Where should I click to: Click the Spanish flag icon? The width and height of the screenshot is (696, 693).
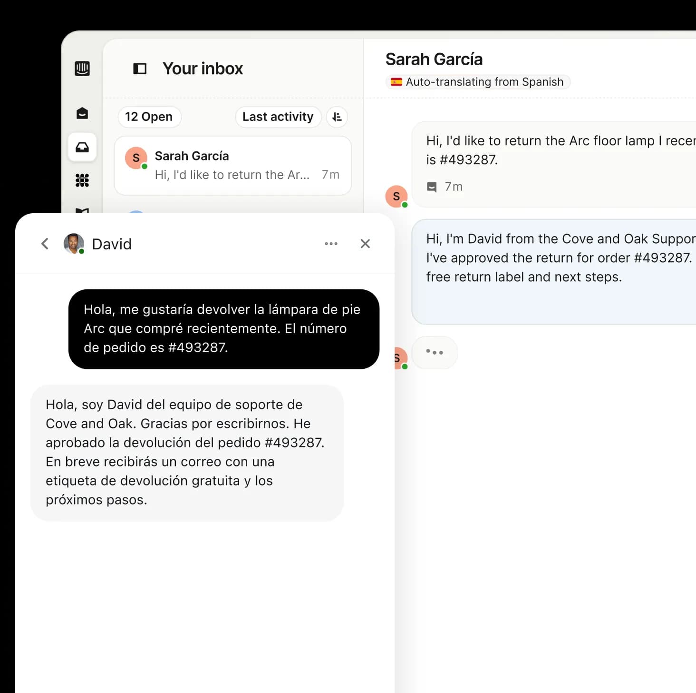[396, 82]
